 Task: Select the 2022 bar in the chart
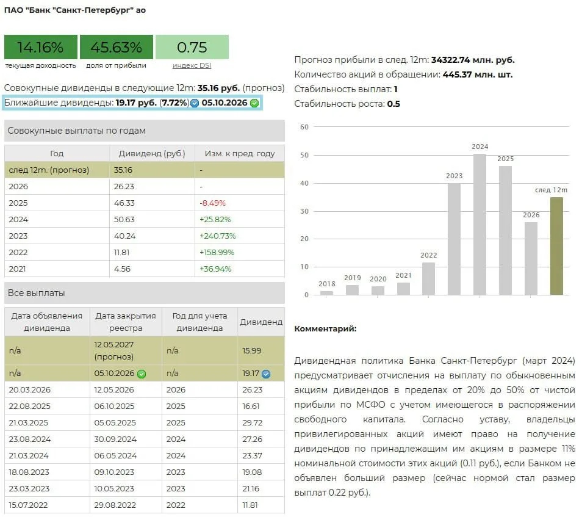click(428, 278)
